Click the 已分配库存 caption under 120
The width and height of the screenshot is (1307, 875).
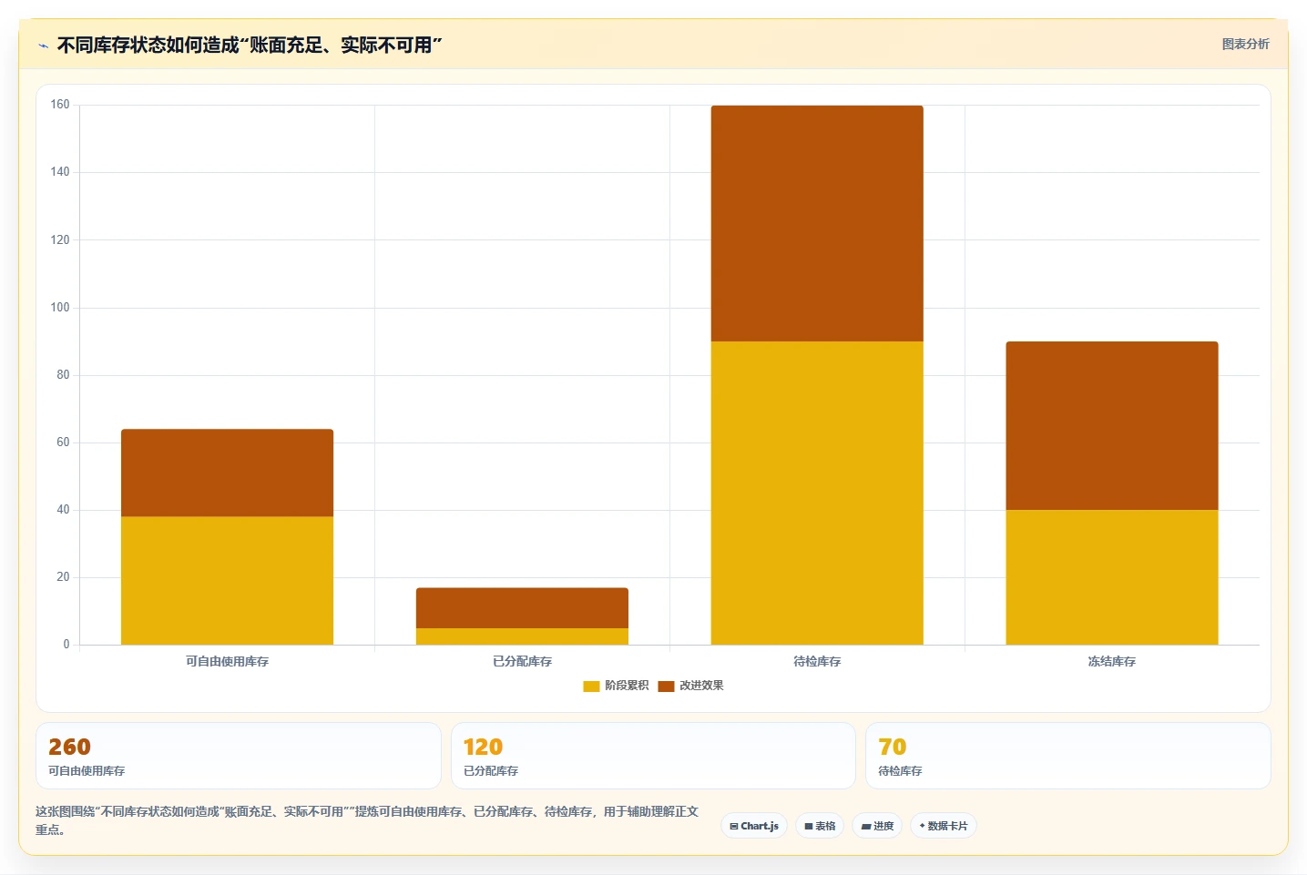point(490,771)
